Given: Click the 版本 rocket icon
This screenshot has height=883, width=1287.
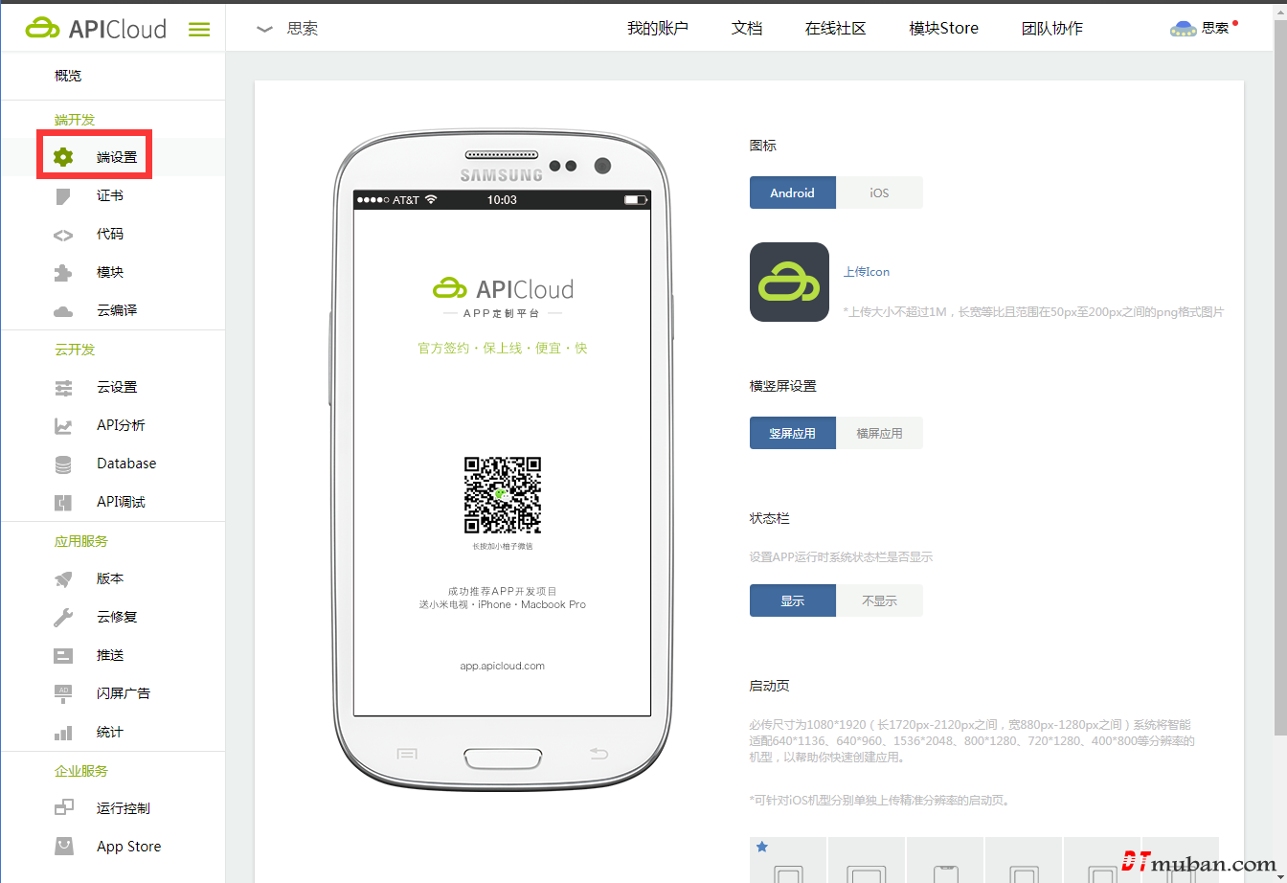Looking at the screenshot, I should [63, 579].
